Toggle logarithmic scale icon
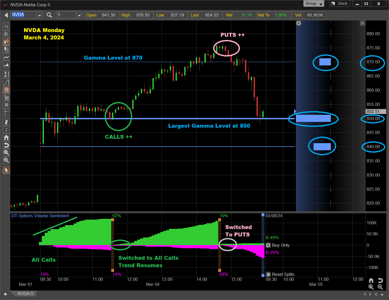Screen dimensions: 389x300 point(6,82)
